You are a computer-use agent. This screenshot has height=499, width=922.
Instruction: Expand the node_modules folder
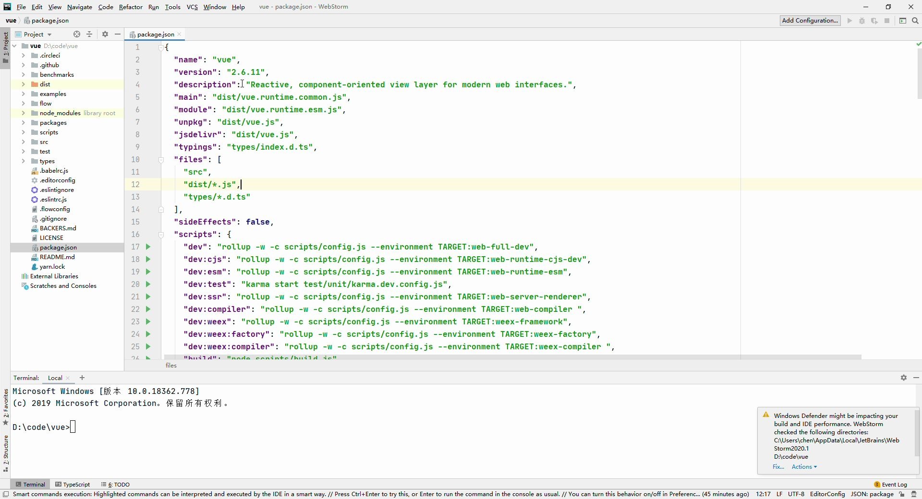tap(23, 113)
